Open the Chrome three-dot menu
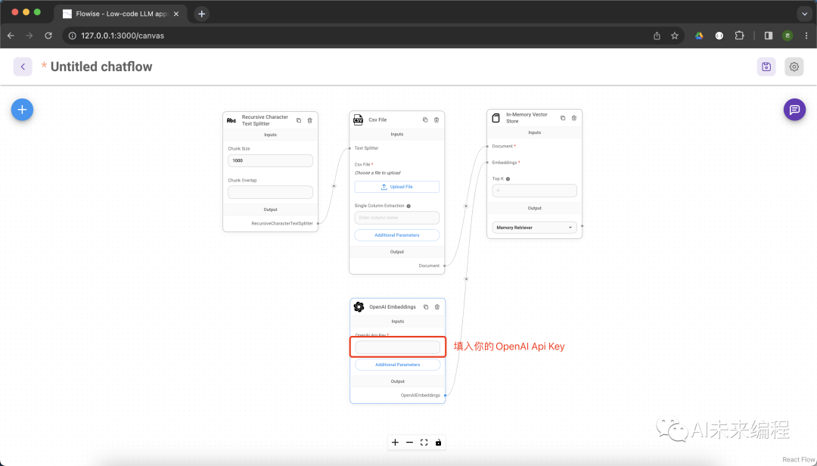Screen dimensions: 817x466 pyautogui.click(x=806, y=36)
